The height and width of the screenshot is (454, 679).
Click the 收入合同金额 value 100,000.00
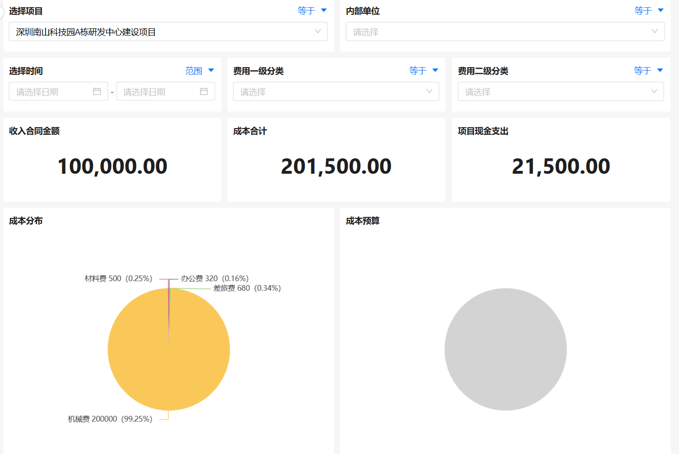pos(112,167)
